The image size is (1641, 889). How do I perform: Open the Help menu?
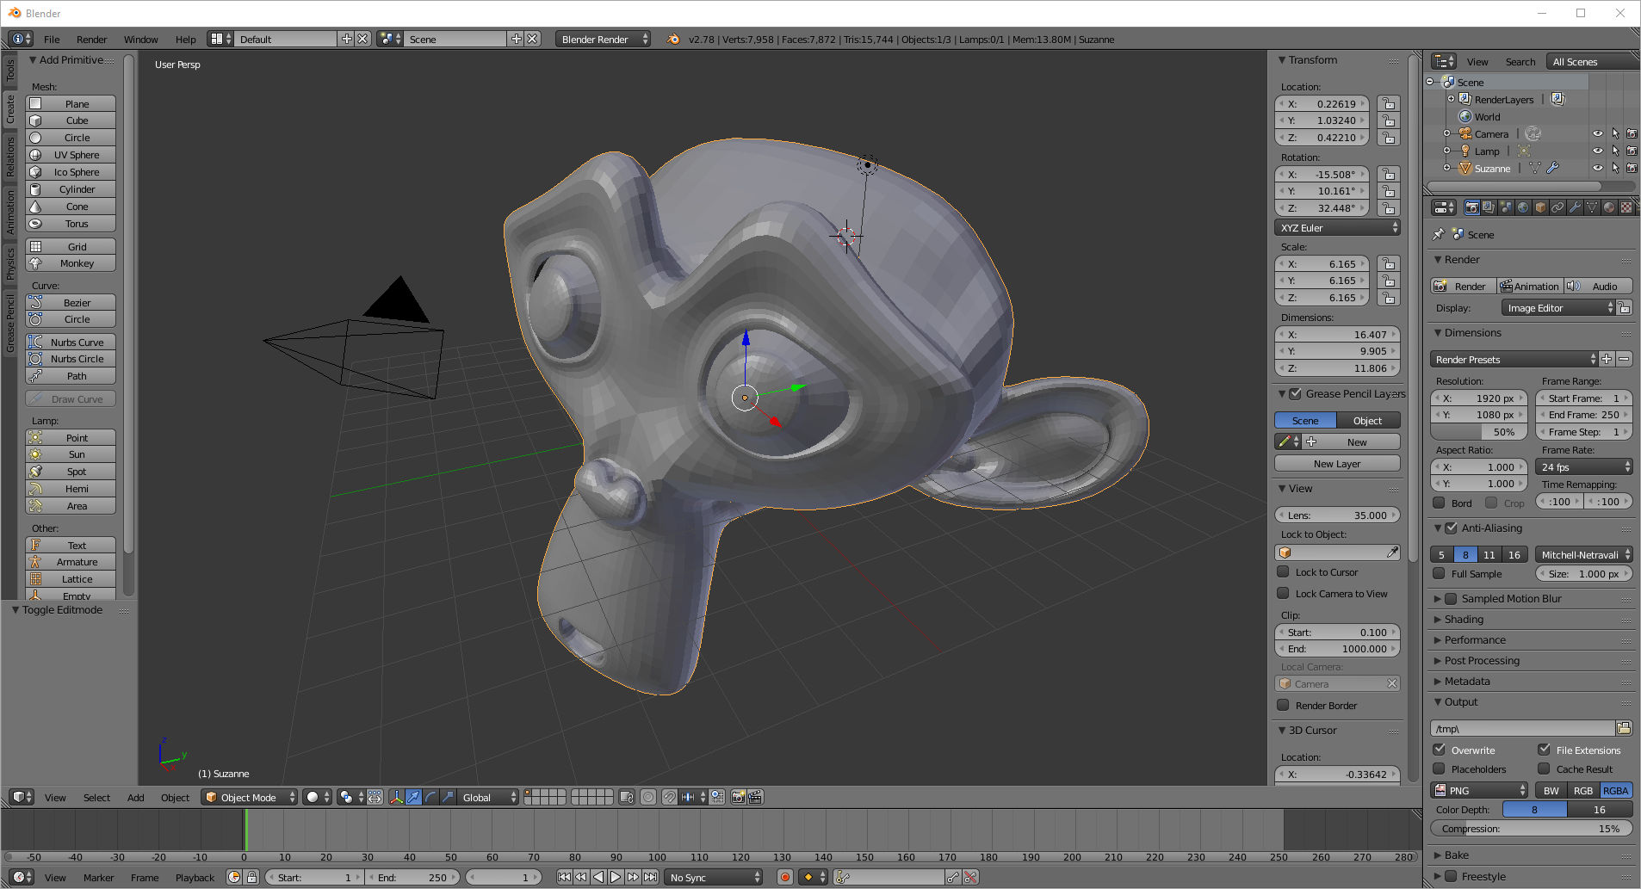tap(185, 40)
